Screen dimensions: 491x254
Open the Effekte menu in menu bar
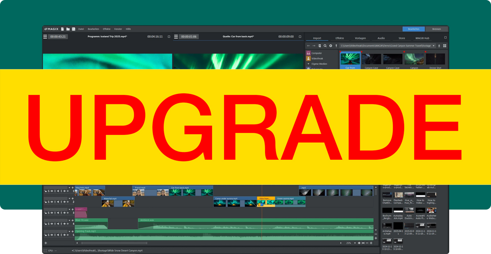point(106,29)
